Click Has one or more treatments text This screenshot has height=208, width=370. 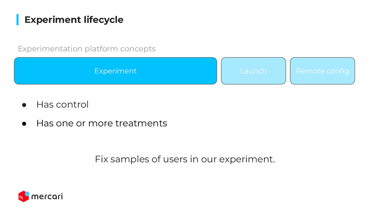pyautogui.click(x=102, y=123)
